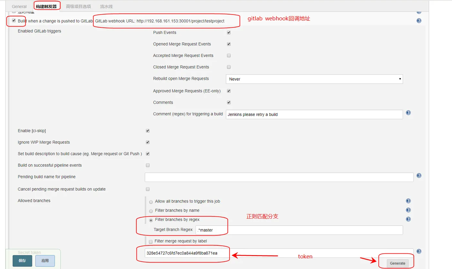Click the 保存 save button
452x269 pixels.
coord(22,261)
